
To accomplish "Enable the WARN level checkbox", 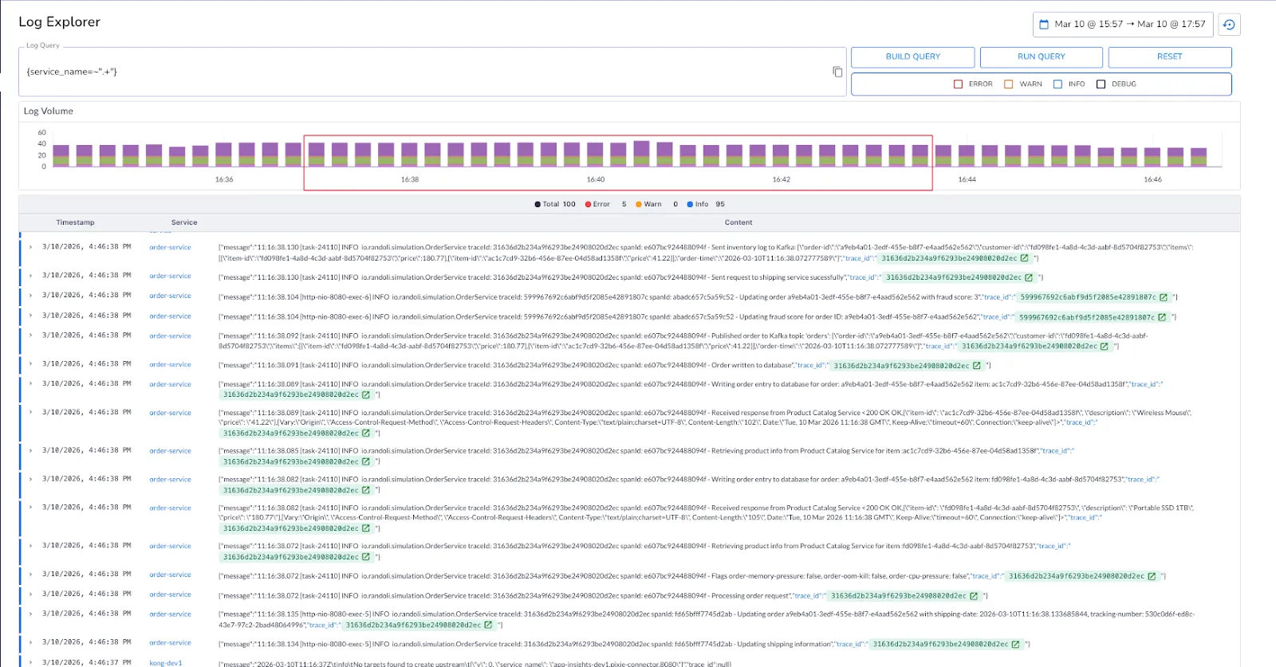I will pyautogui.click(x=1009, y=84).
